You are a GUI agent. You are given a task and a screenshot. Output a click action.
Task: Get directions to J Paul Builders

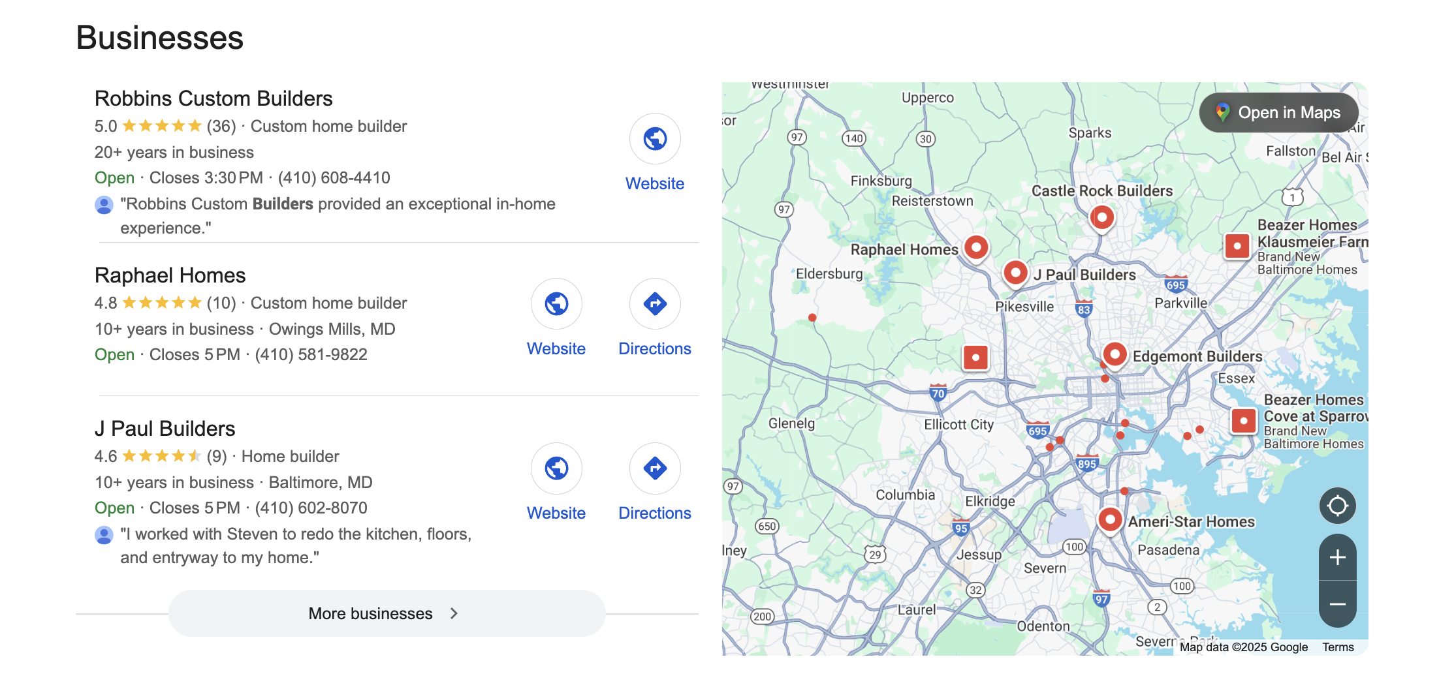point(654,468)
